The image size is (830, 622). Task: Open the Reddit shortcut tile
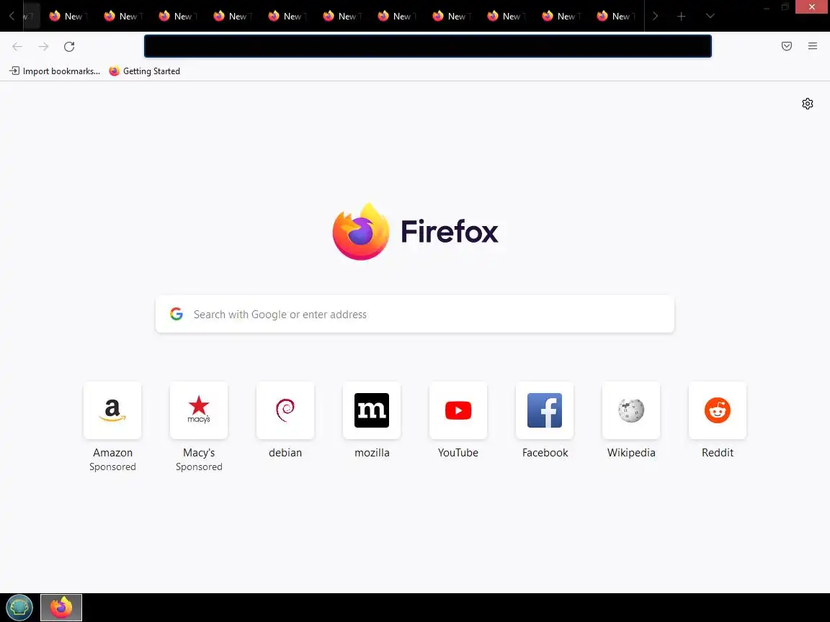pos(718,410)
